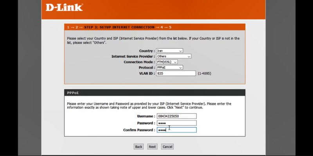This screenshot has height=156, width=313.
Task: Click the "Step 3: Setup Internet Connection" heading
Action: coord(119,27)
